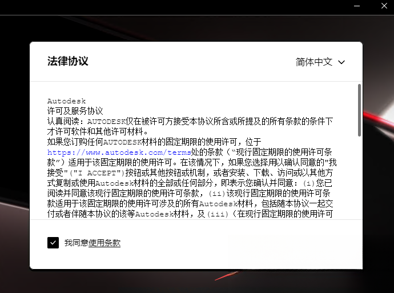The width and height of the screenshot is (394, 293).
Task: Uncheck the 我同意使用条款 checkbox
Action: click(x=53, y=243)
